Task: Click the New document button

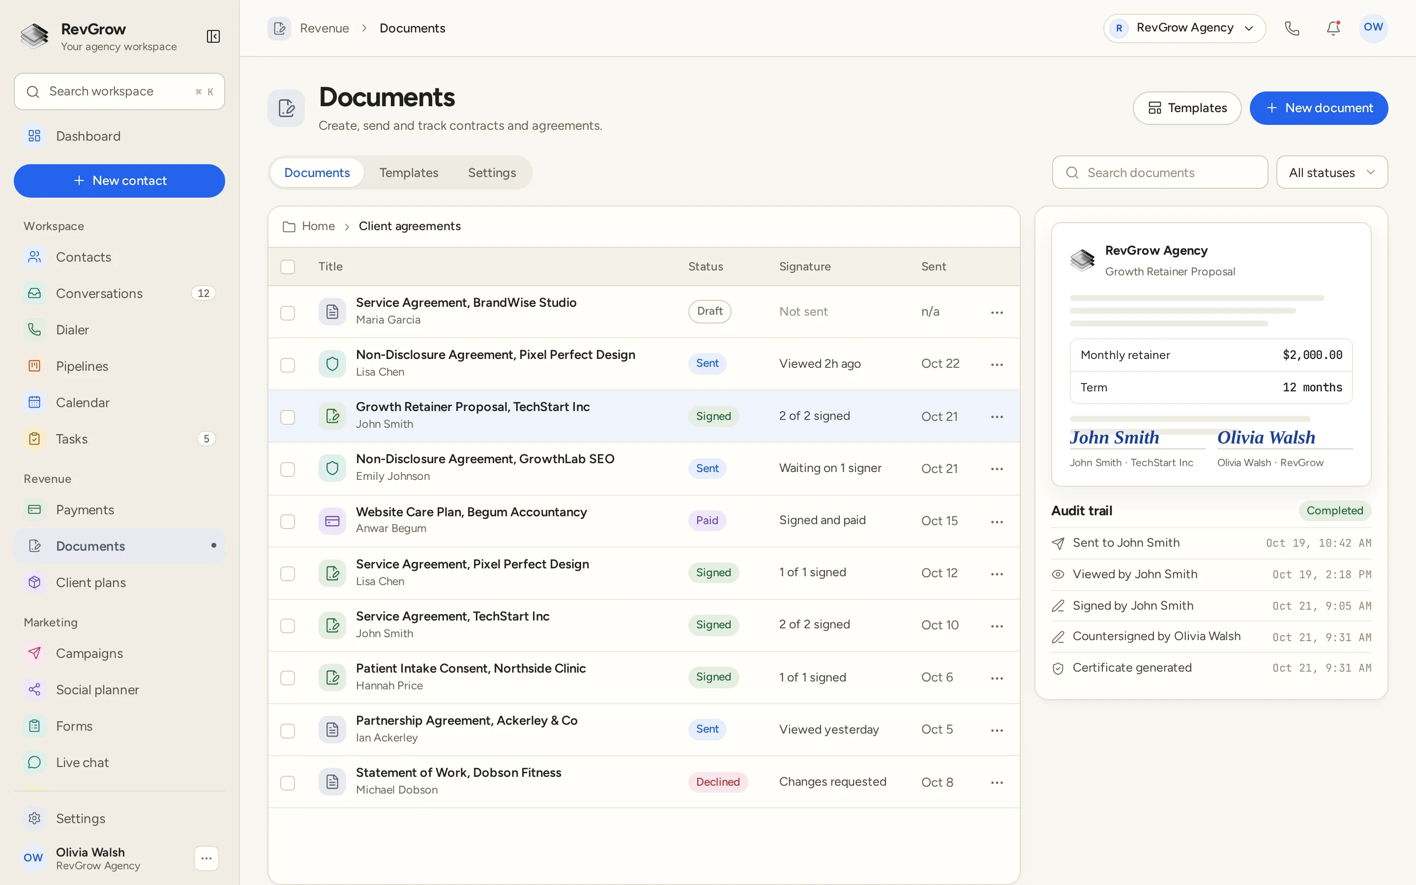Action: [x=1319, y=108]
